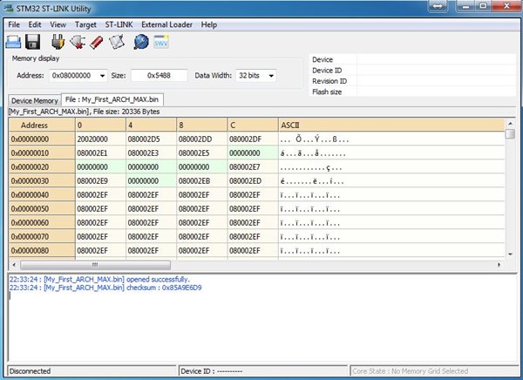Click address row 0x00000030
This screenshot has width=523, height=380.
click(x=42, y=181)
